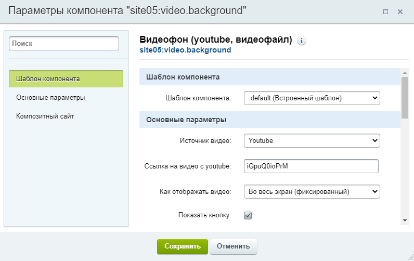
Task: Toggle the Показать кнопку checkbox
Action: pyautogui.click(x=248, y=215)
